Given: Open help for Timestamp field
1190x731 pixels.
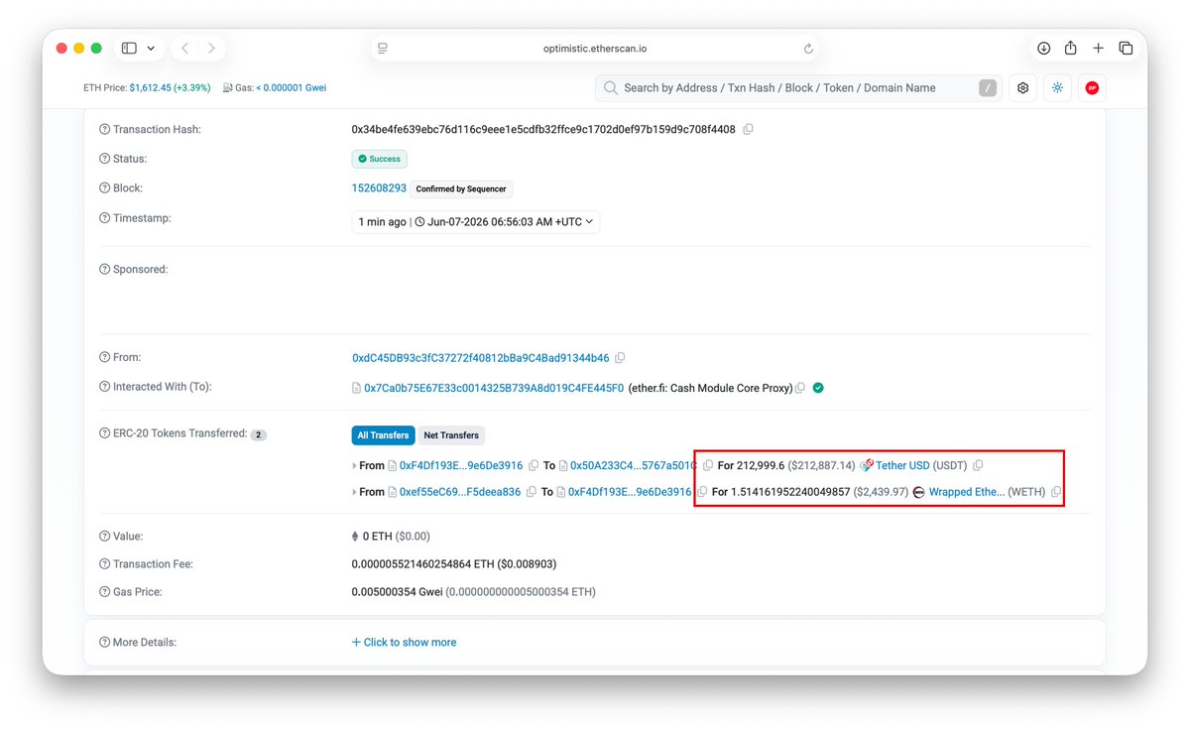Looking at the screenshot, I should click(105, 218).
